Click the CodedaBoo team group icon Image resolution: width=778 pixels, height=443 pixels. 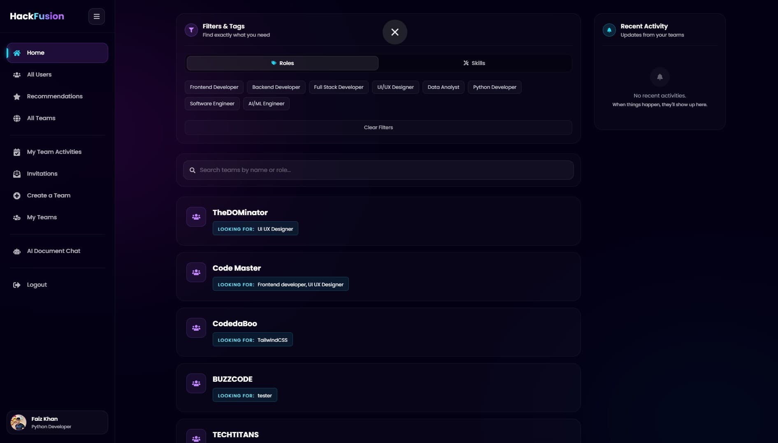point(196,328)
